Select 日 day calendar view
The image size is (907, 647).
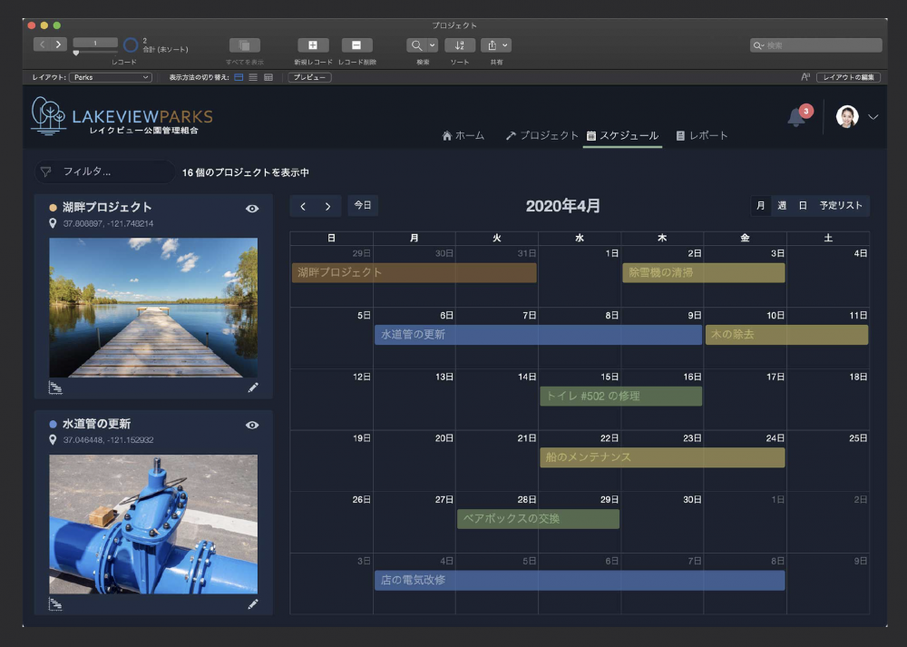coord(803,205)
